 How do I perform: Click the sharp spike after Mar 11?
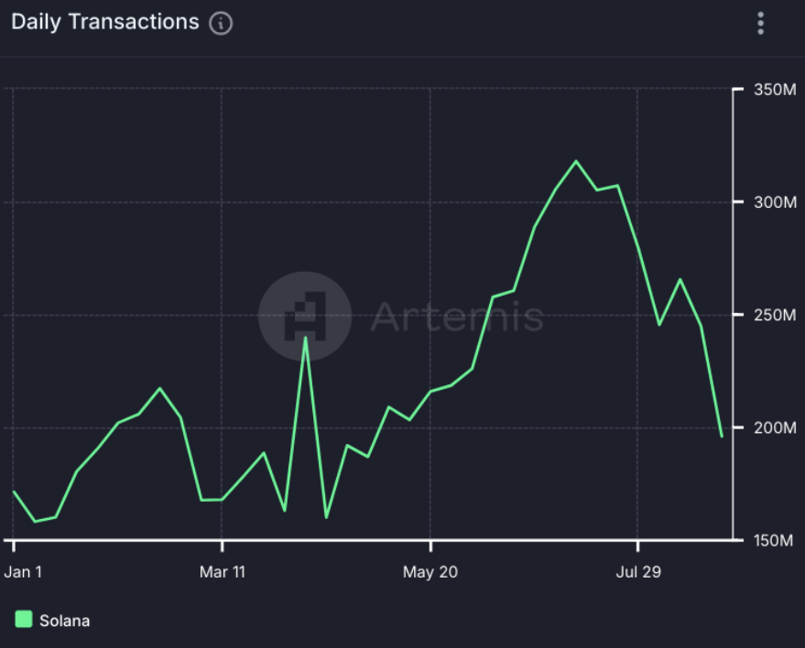[x=306, y=337]
